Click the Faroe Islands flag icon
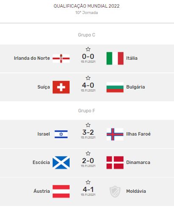Viewport: 174px width, 211px height. click(x=115, y=134)
